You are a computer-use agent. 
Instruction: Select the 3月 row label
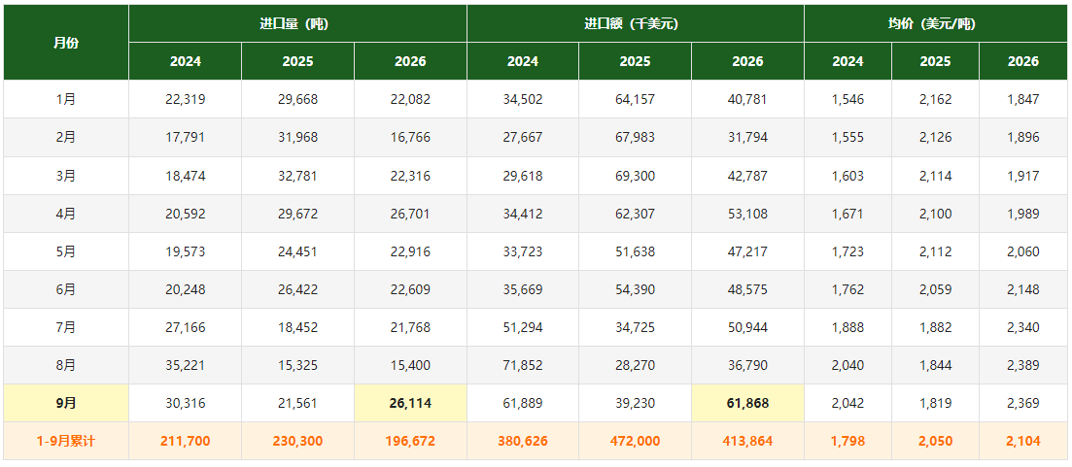pyautogui.click(x=66, y=176)
